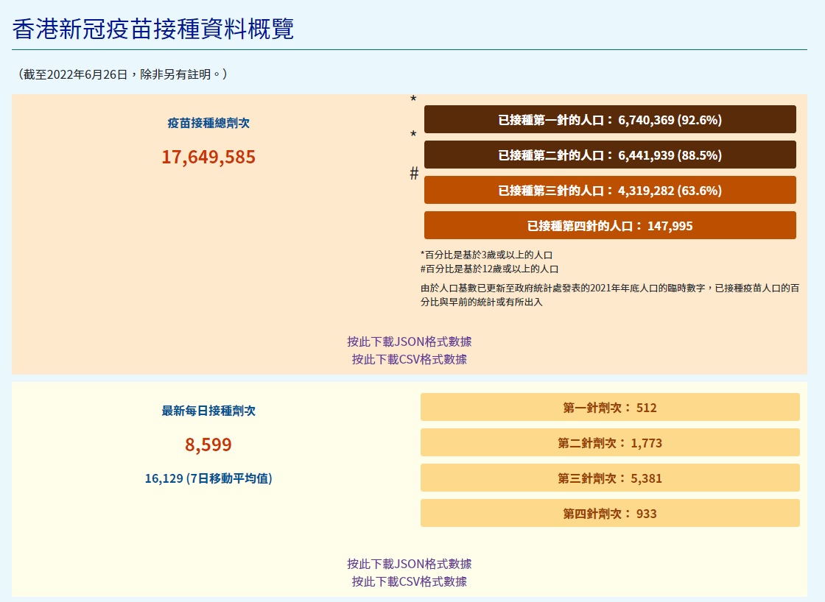This screenshot has width=825, height=602.
Task: Open the JSON download link under daily doses
Action: [x=410, y=564]
